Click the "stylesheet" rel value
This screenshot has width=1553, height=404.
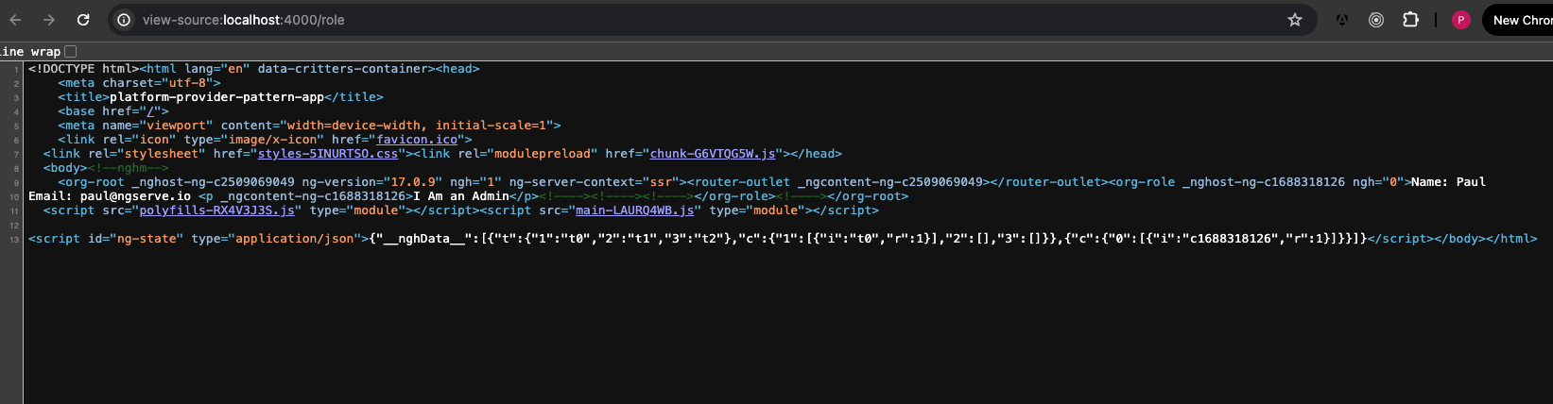click(x=162, y=154)
